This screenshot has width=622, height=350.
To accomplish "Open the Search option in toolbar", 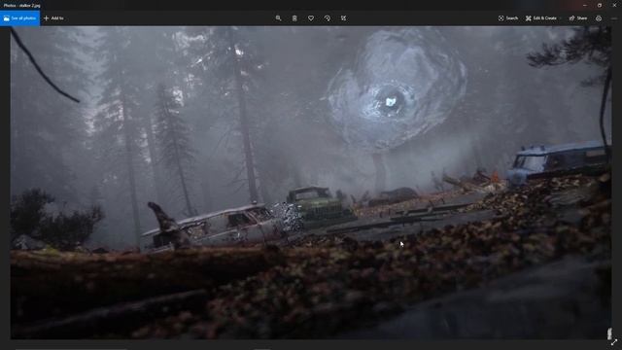I will pos(508,18).
